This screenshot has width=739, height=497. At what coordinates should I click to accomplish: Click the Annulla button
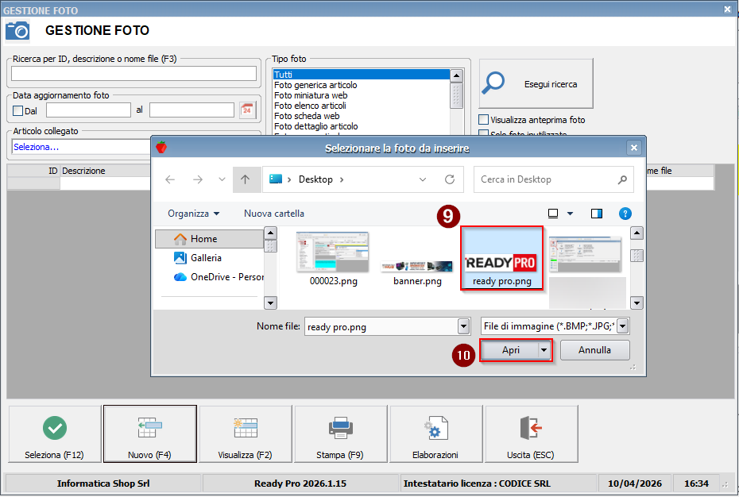point(594,350)
